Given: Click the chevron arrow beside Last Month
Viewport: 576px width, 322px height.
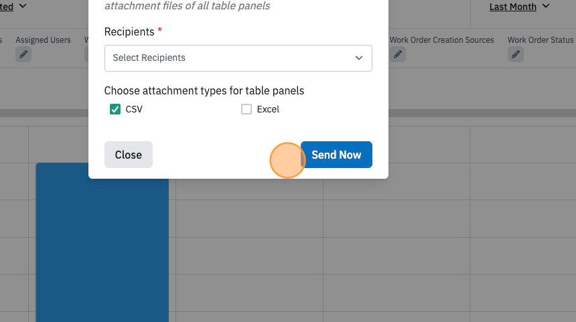Looking at the screenshot, I should [546, 6].
